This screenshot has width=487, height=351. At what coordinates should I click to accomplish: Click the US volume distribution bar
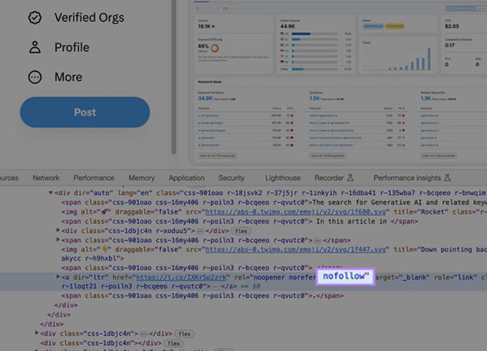301,34
